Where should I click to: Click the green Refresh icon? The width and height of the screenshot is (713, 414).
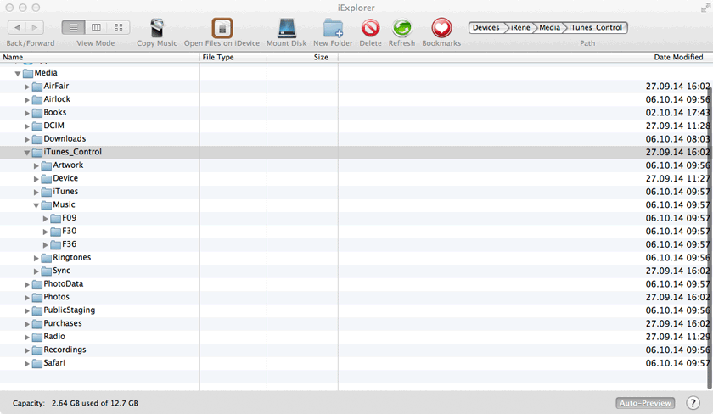[x=402, y=28]
